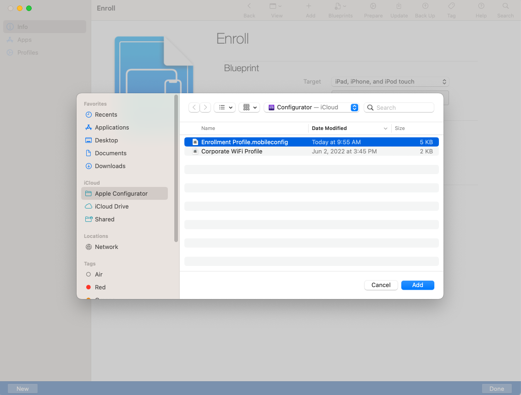Click the Network globe icon
The image size is (521, 395).
pos(89,247)
